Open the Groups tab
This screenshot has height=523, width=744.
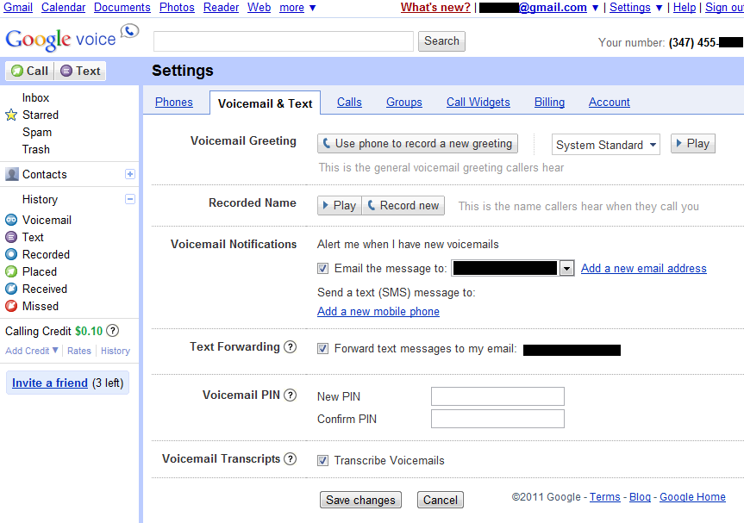[403, 102]
